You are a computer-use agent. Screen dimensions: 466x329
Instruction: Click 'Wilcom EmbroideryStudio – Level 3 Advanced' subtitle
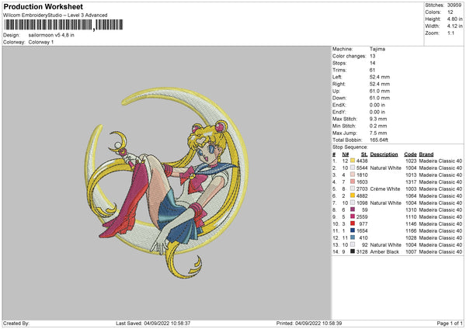pyautogui.click(x=55, y=16)
